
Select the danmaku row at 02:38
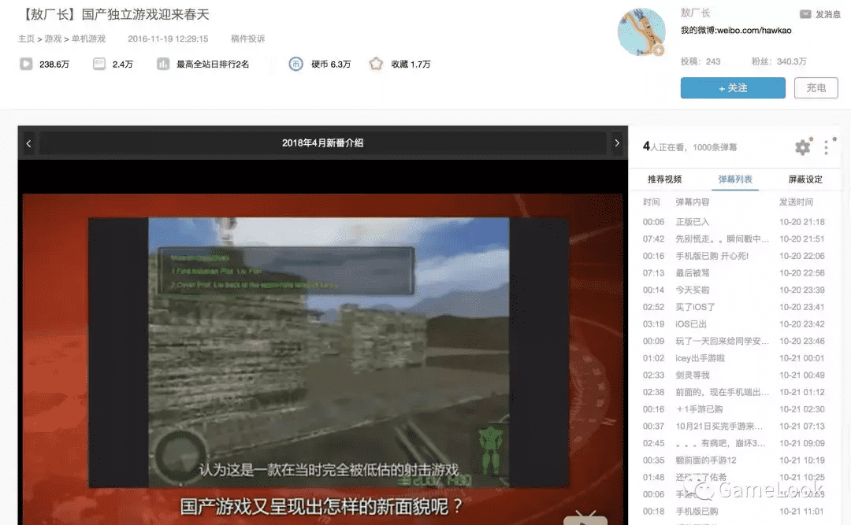point(734,392)
